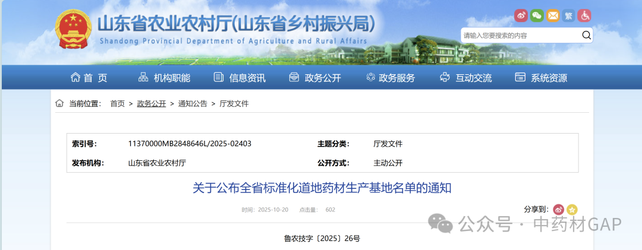
Task: Click document number 鲁农技字〔2025〕26号
Action: click(322, 238)
